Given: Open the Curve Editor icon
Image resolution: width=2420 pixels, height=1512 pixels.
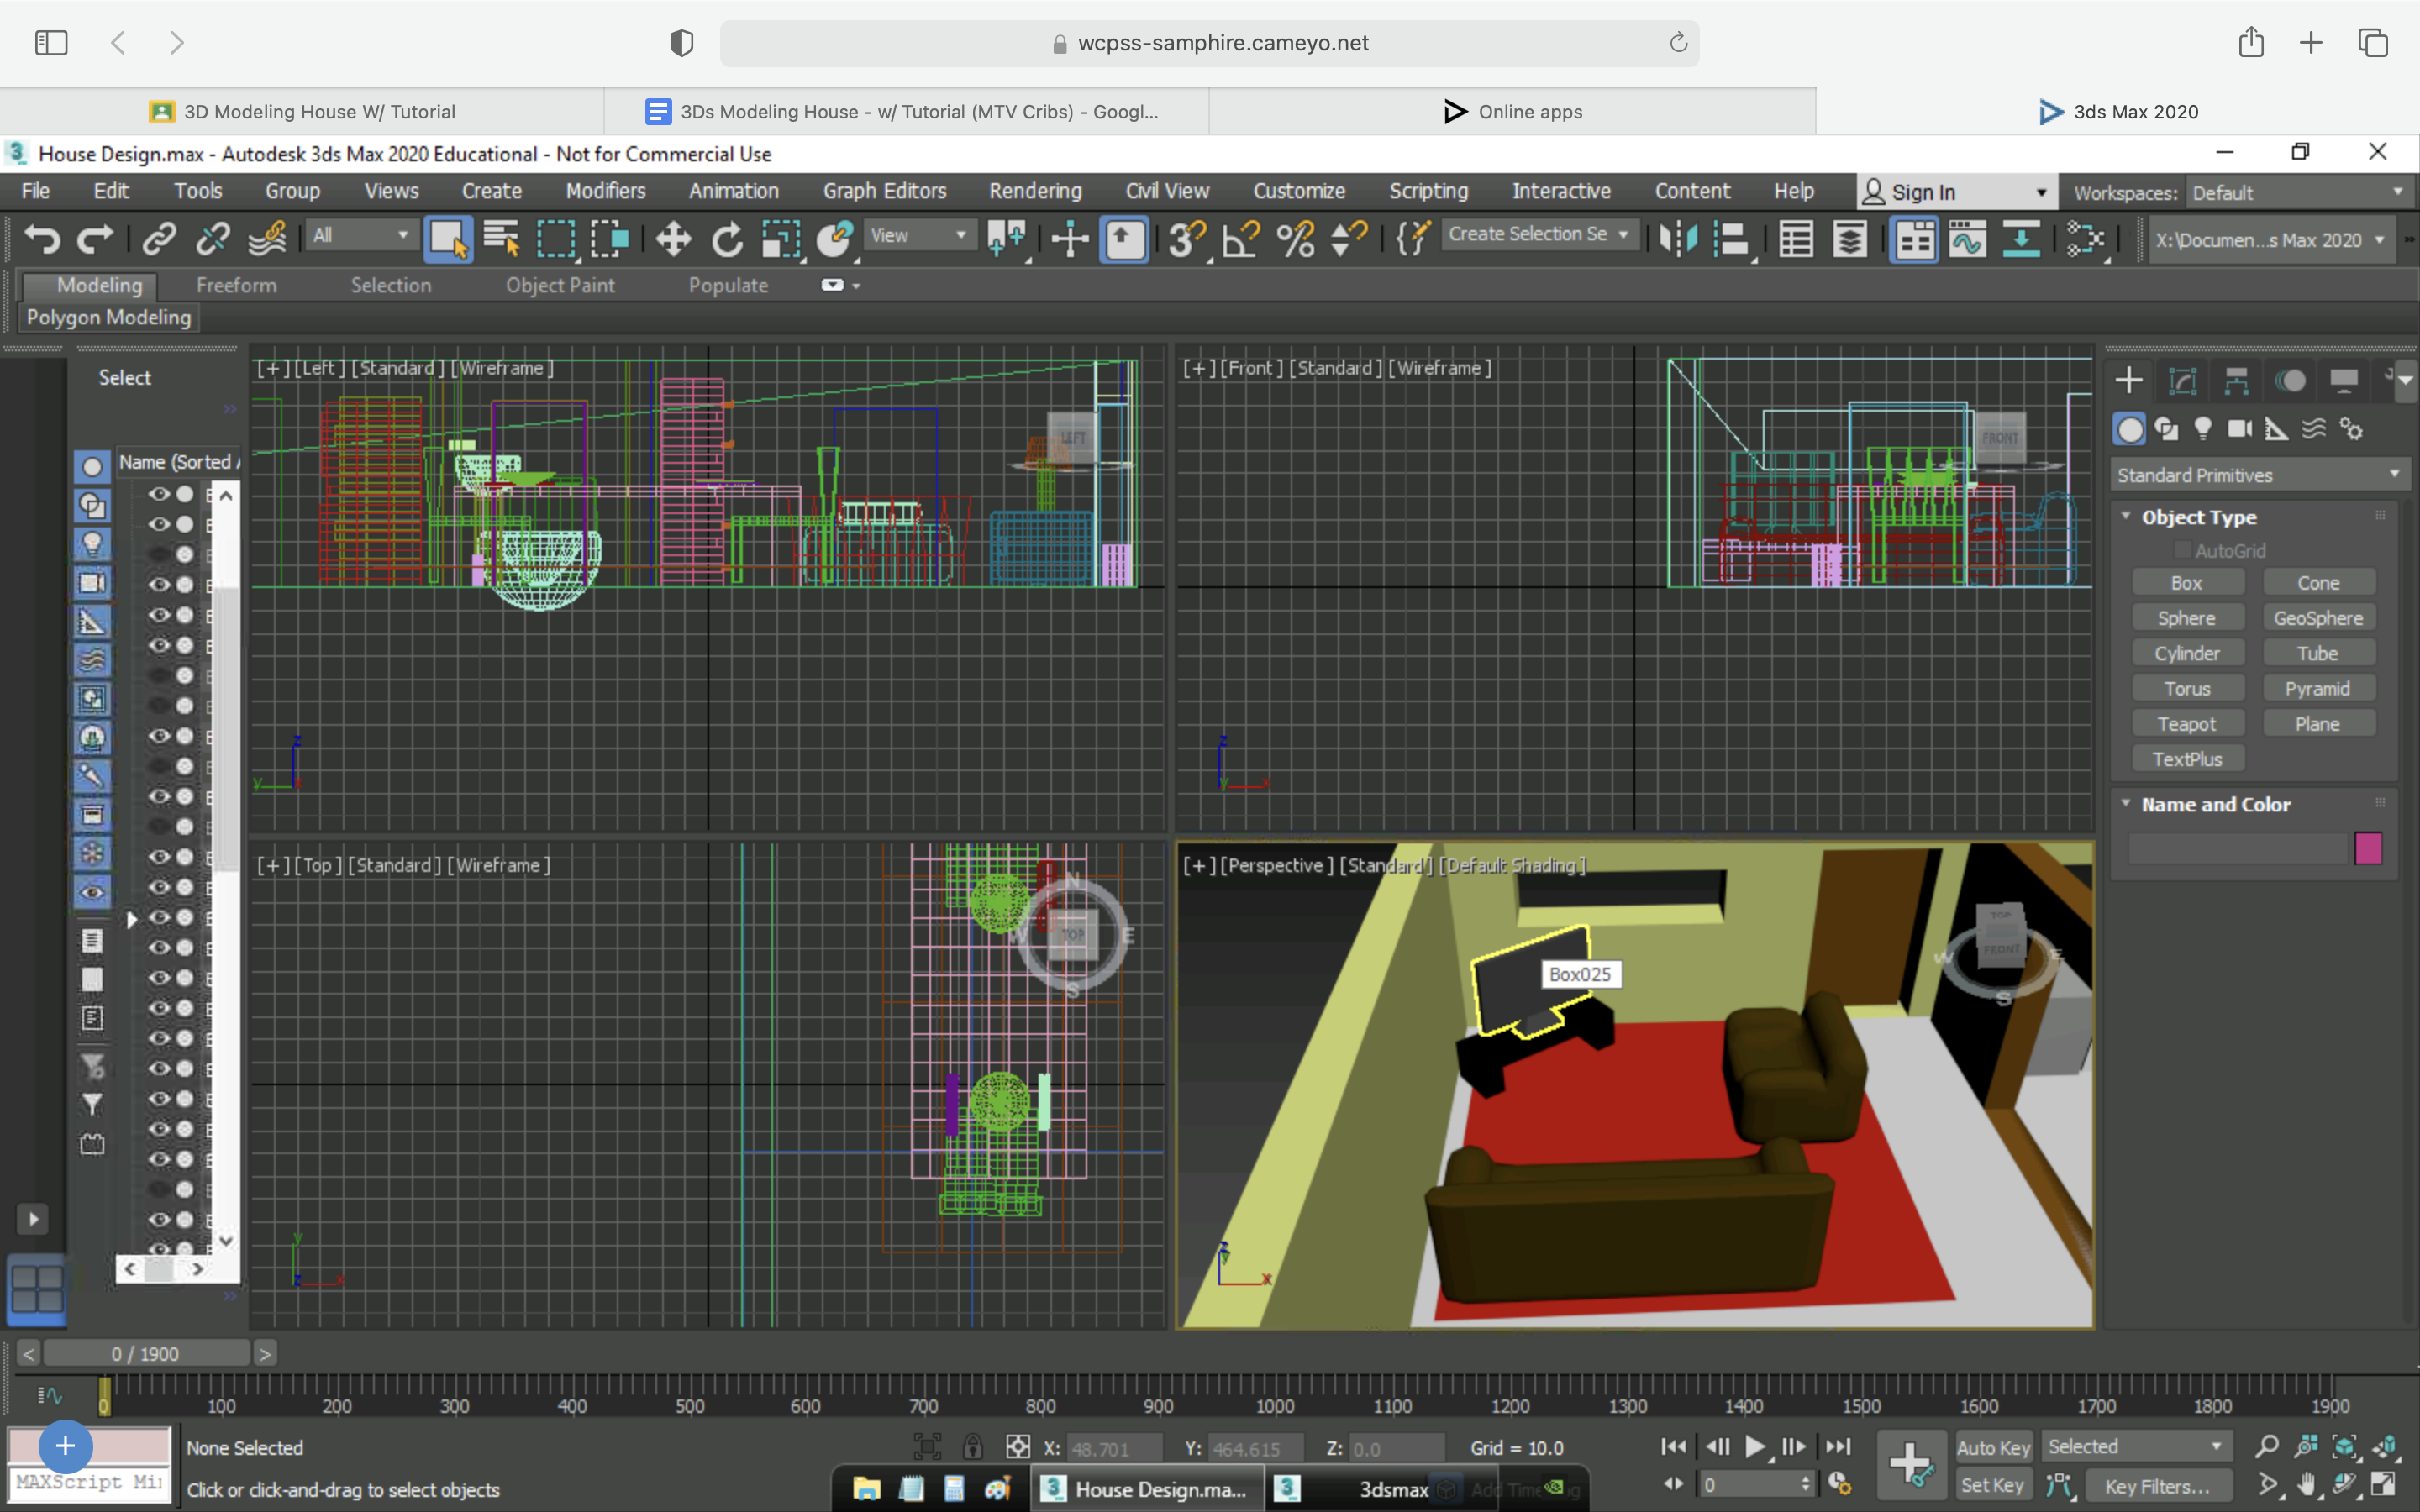Looking at the screenshot, I should click(1967, 239).
